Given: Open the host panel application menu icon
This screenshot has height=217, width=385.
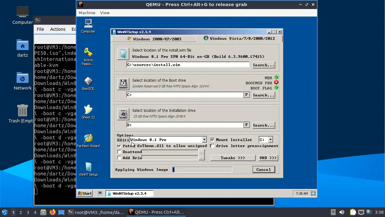Looking at the screenshot, I should [x=5, y=212].
